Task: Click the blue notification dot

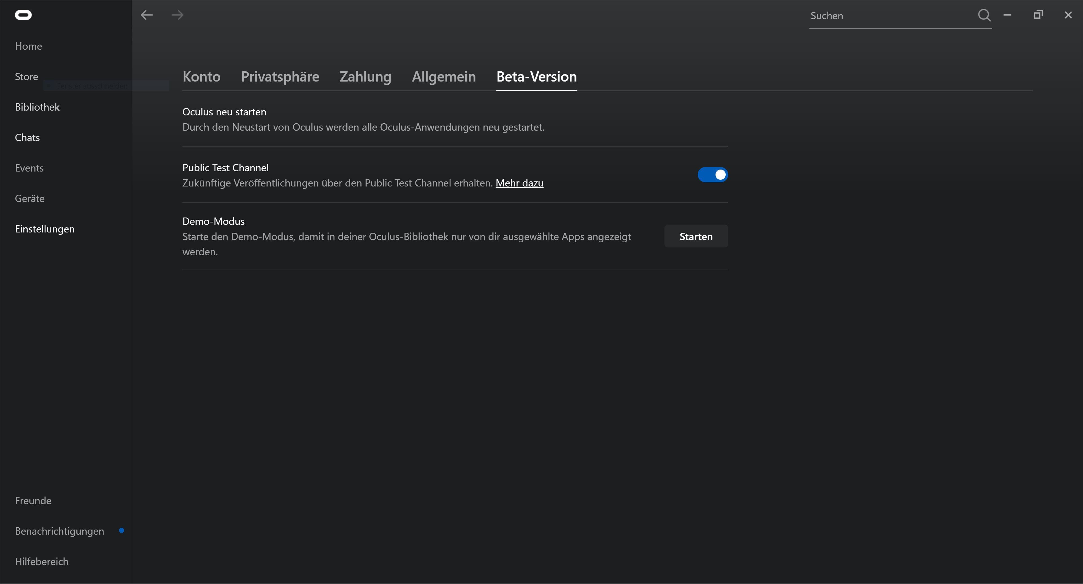Action: tap(122, 531)
